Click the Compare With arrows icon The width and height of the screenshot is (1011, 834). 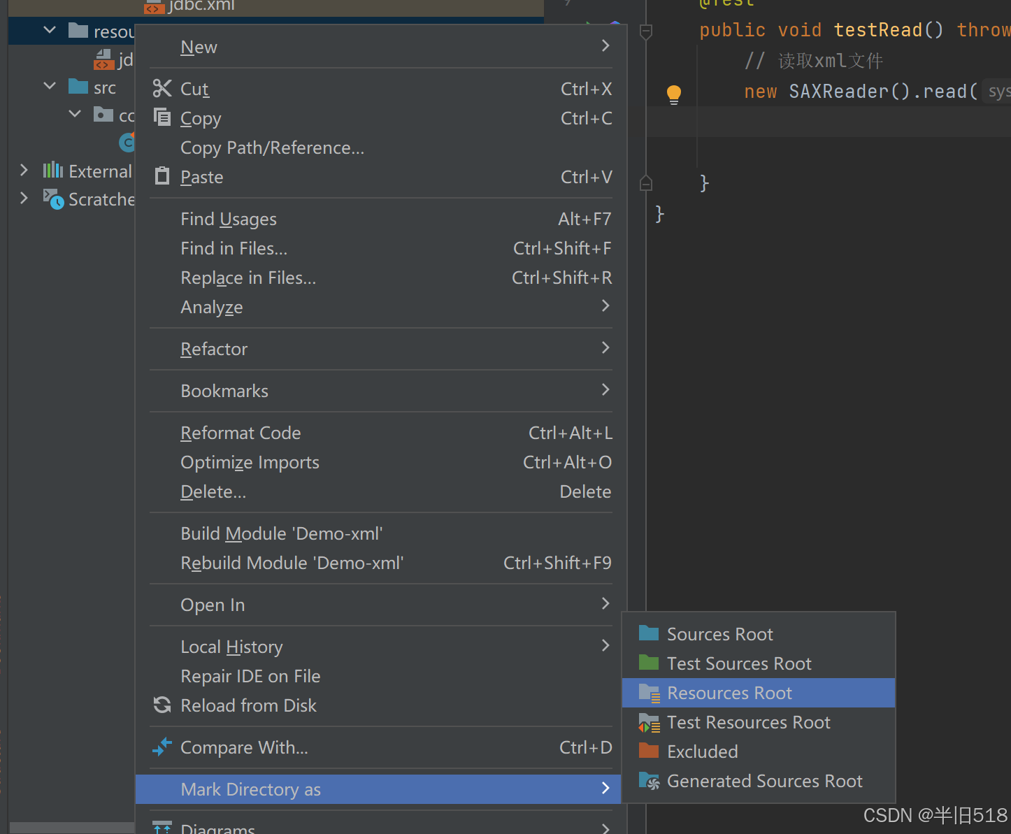coord(162,747)
